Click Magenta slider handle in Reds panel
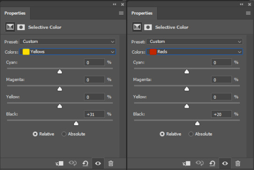Image resolution: width=254 pixels, height=170 pixels. click(x=187, y=89)
